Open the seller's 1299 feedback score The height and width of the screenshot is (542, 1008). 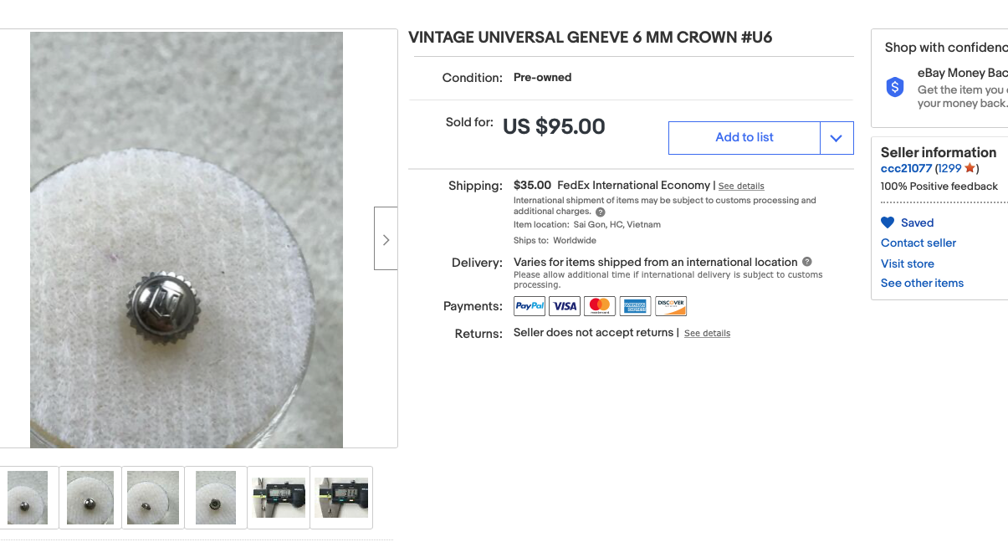(x=951, y=168)
